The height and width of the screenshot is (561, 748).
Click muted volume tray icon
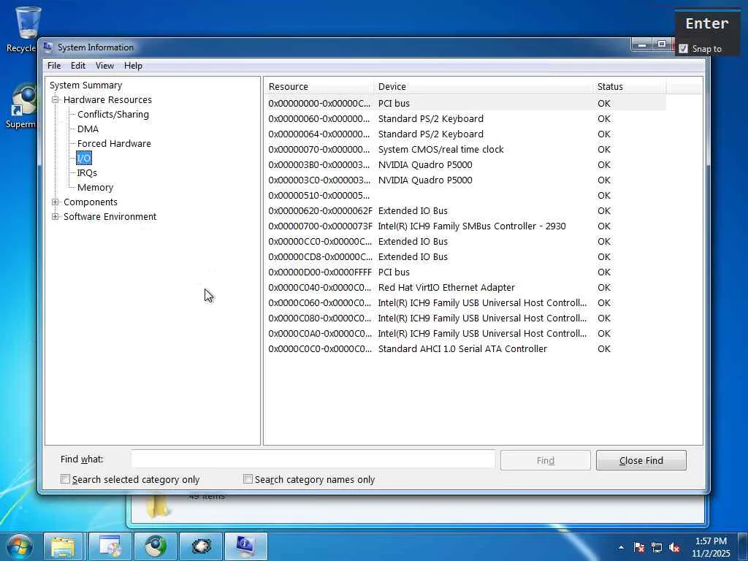point(674,548)
